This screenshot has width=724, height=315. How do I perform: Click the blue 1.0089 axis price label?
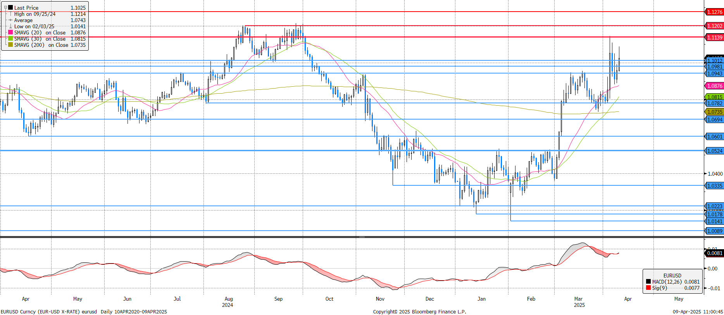pos(714,231)
